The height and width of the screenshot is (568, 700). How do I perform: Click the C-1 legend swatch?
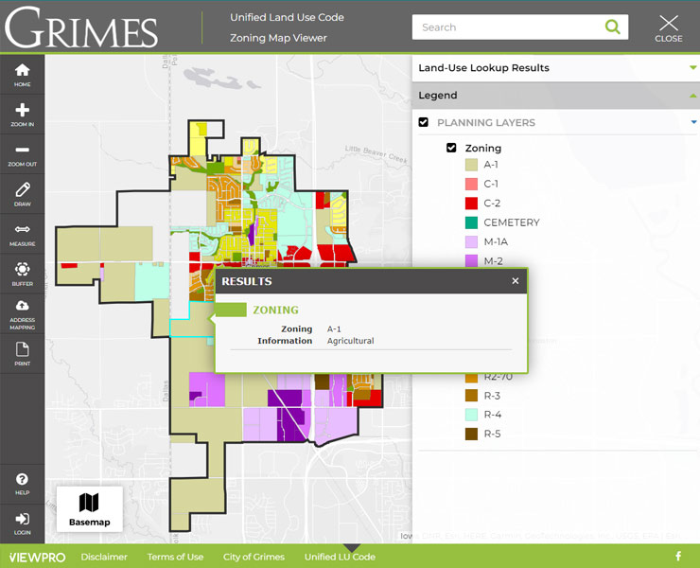pyautogui.click(x=471, y=184)
